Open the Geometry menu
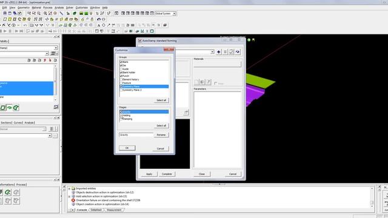Image resolution: width=388 pixels, height=218 pixels. tap(24, 8)
